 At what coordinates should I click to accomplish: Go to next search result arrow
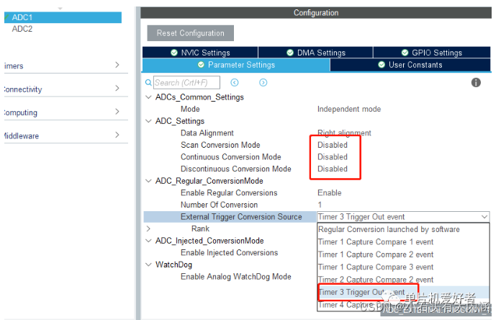[263, 83]
